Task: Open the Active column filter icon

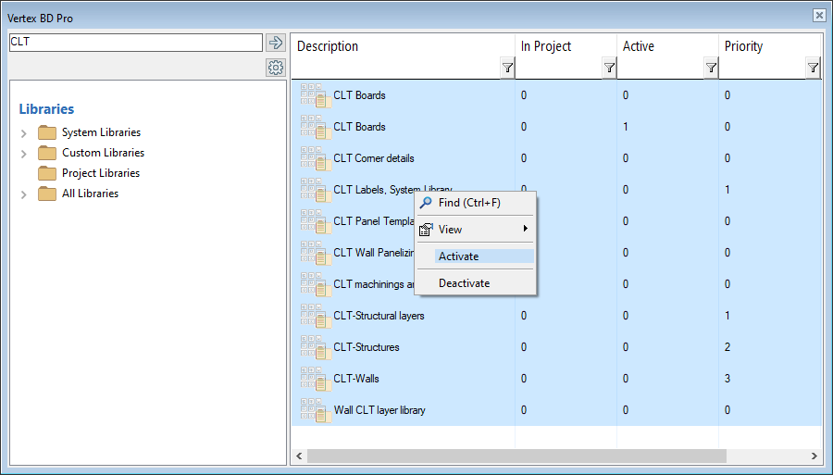Action: pyautogui.click(x=711, y=68)
